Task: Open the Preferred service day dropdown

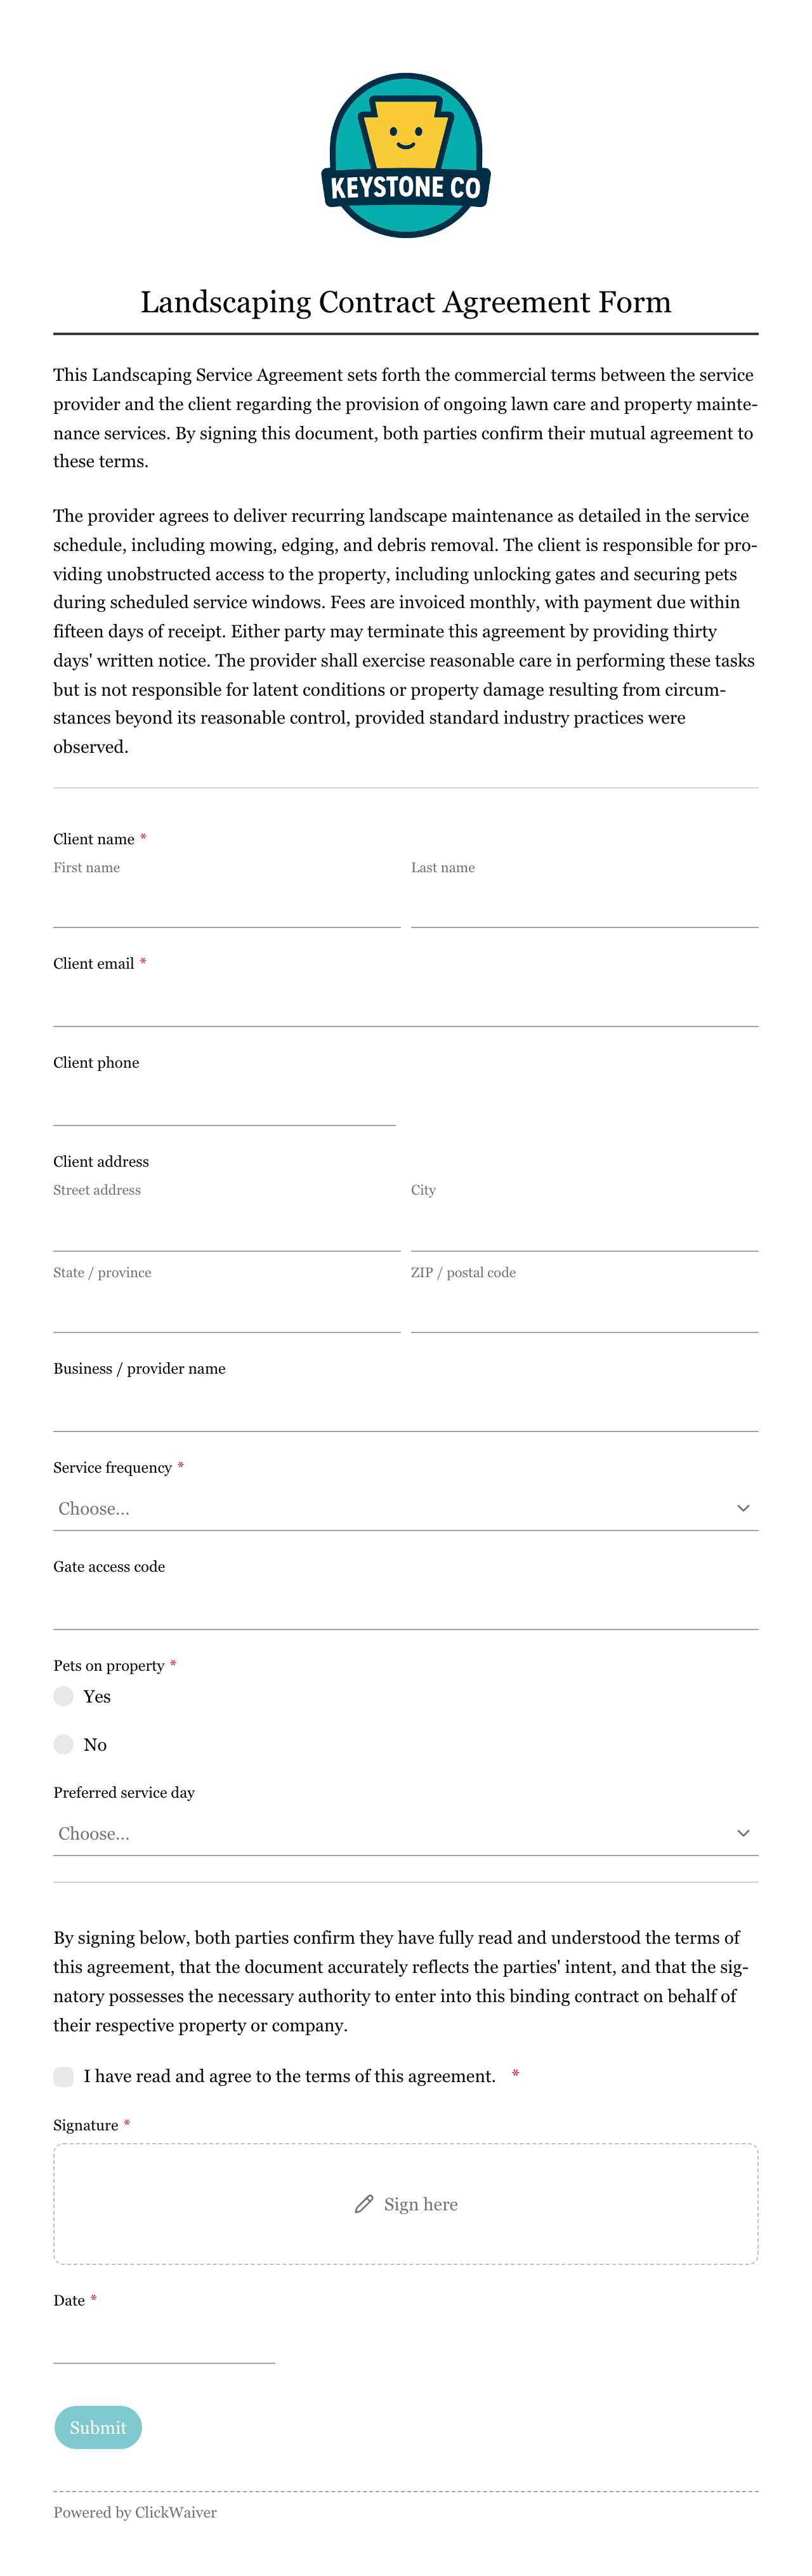Action: tap(405, 1833)
